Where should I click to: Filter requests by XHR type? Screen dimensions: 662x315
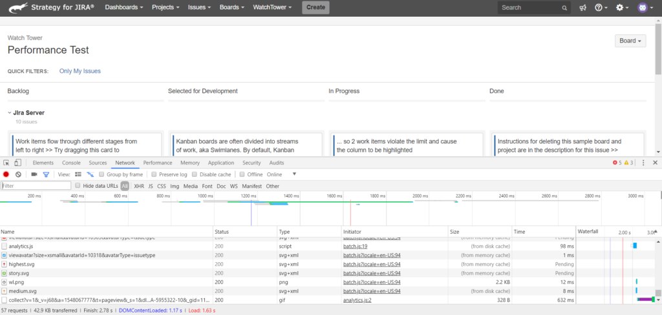point(139,186)
